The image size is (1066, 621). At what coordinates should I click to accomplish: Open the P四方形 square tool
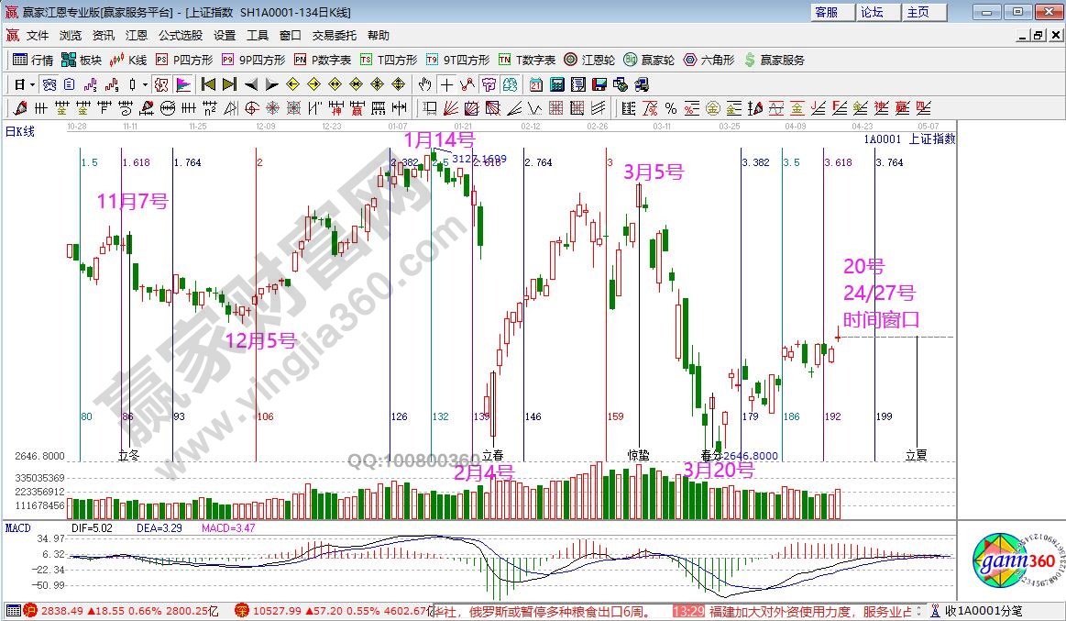pyautogui.click(x=183, y=60)
